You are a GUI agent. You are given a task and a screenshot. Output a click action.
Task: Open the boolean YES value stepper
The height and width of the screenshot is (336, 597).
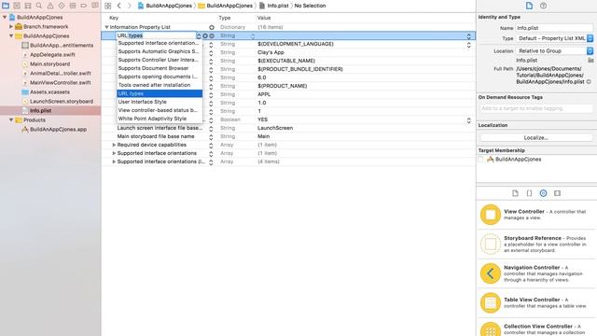(x=468, y=119)
